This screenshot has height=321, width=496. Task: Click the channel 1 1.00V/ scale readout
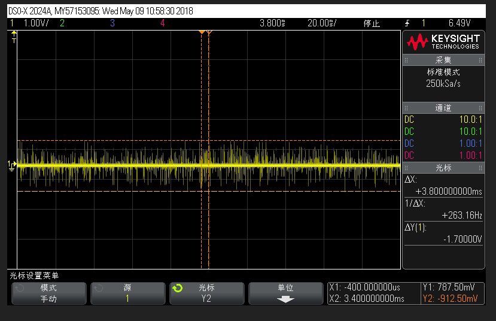tap(36, 23)
